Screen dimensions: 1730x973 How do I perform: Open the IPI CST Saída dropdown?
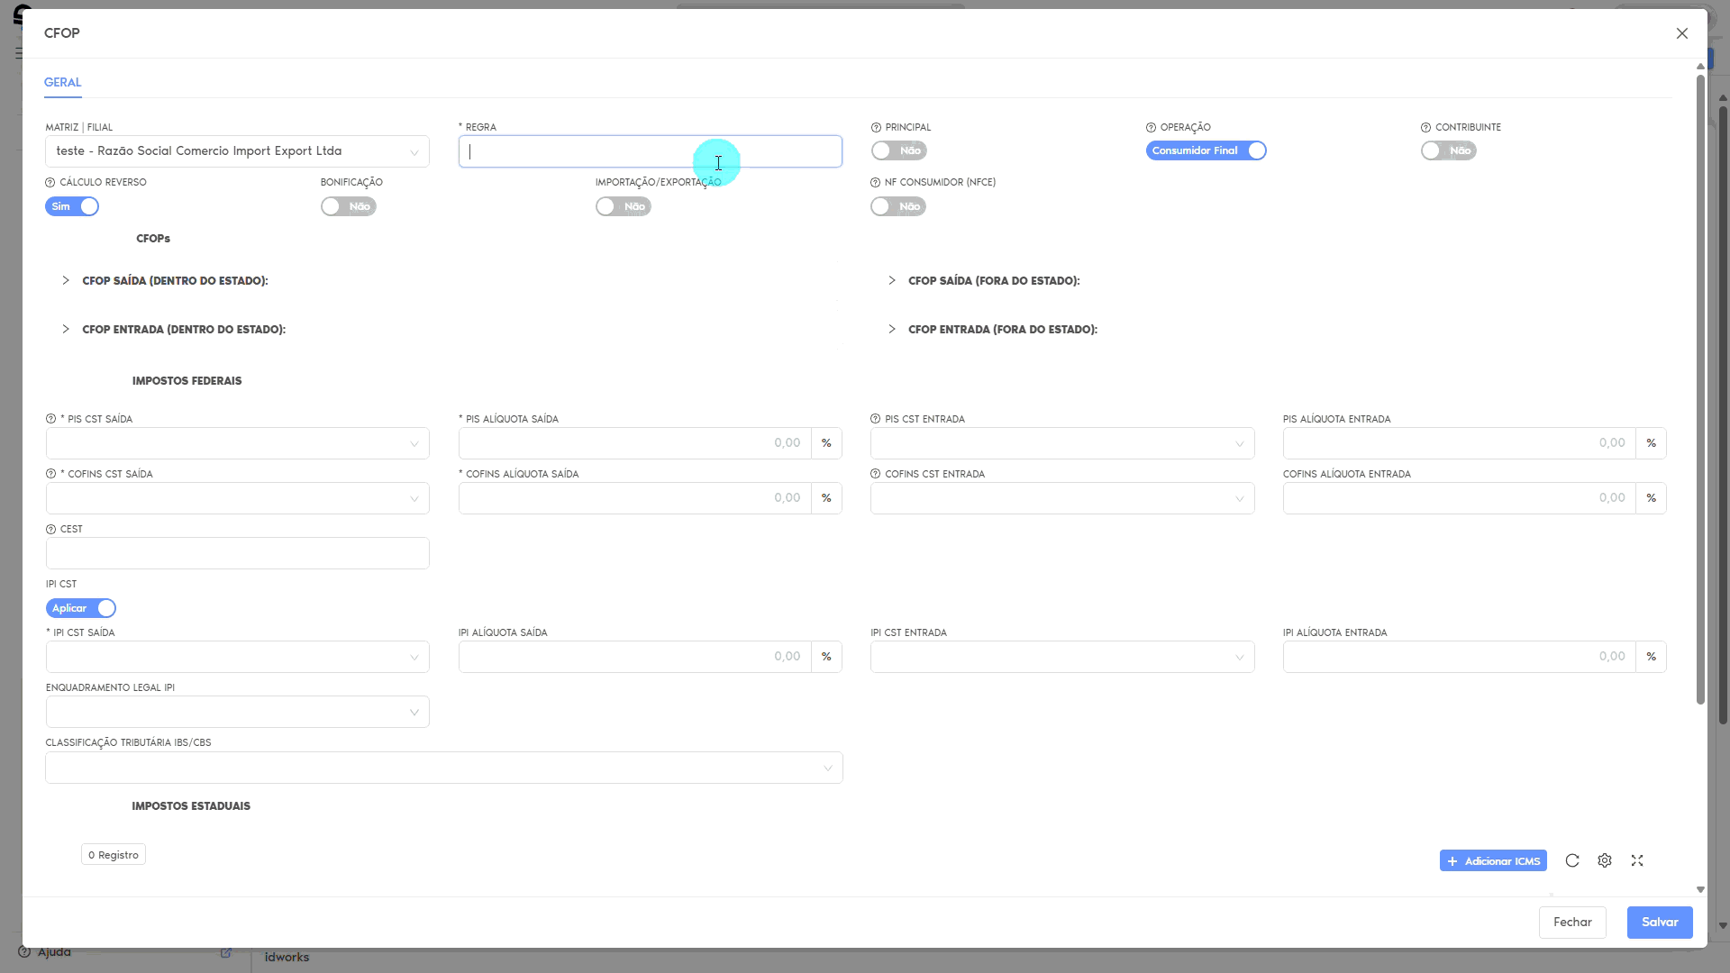(237, 657)
